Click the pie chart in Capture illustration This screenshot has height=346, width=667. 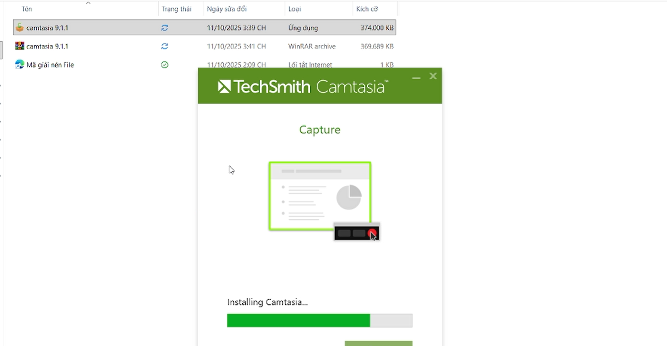coord(349,197)
